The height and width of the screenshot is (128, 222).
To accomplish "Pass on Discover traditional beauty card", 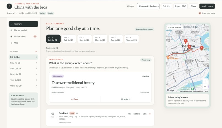I will point(75,99).
